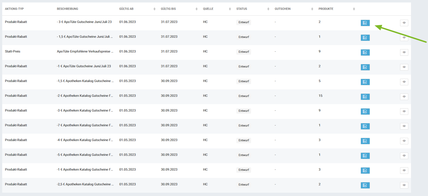
Task: Click edit icon in the Statt-Preis row
Action: click(x=365, y=52)
